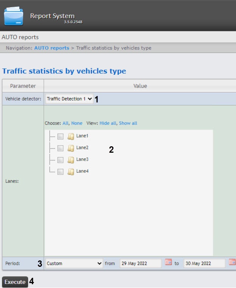Choose All lanes link

(65, 123)
